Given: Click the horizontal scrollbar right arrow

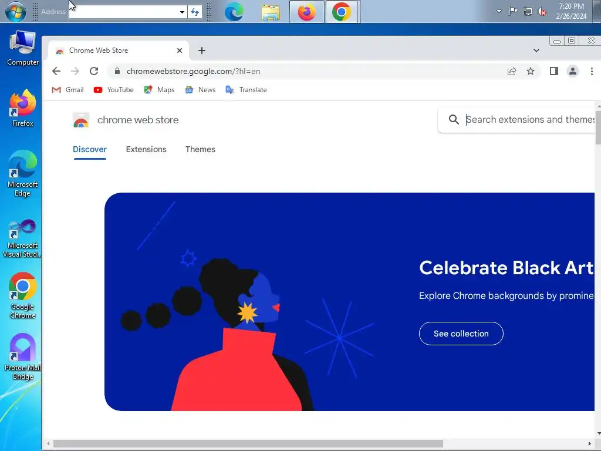Looking at the screenshot, I should (589, 444).
